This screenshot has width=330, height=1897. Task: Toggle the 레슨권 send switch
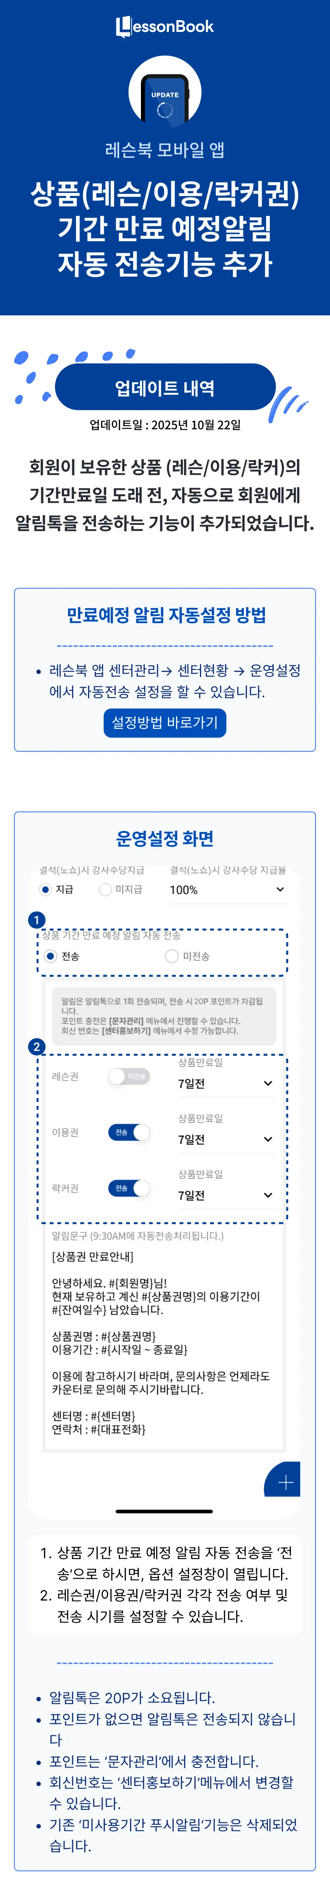click(x=129, y=1076)
